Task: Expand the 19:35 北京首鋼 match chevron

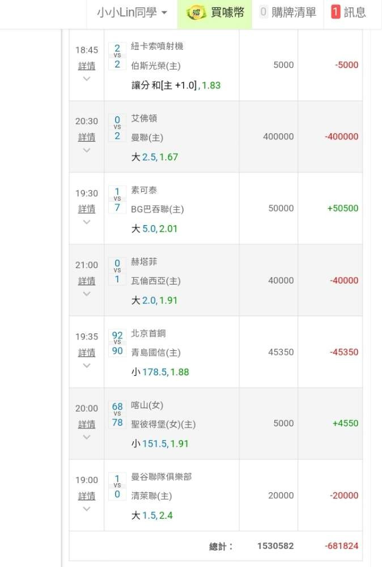Action: pos(87,366)
